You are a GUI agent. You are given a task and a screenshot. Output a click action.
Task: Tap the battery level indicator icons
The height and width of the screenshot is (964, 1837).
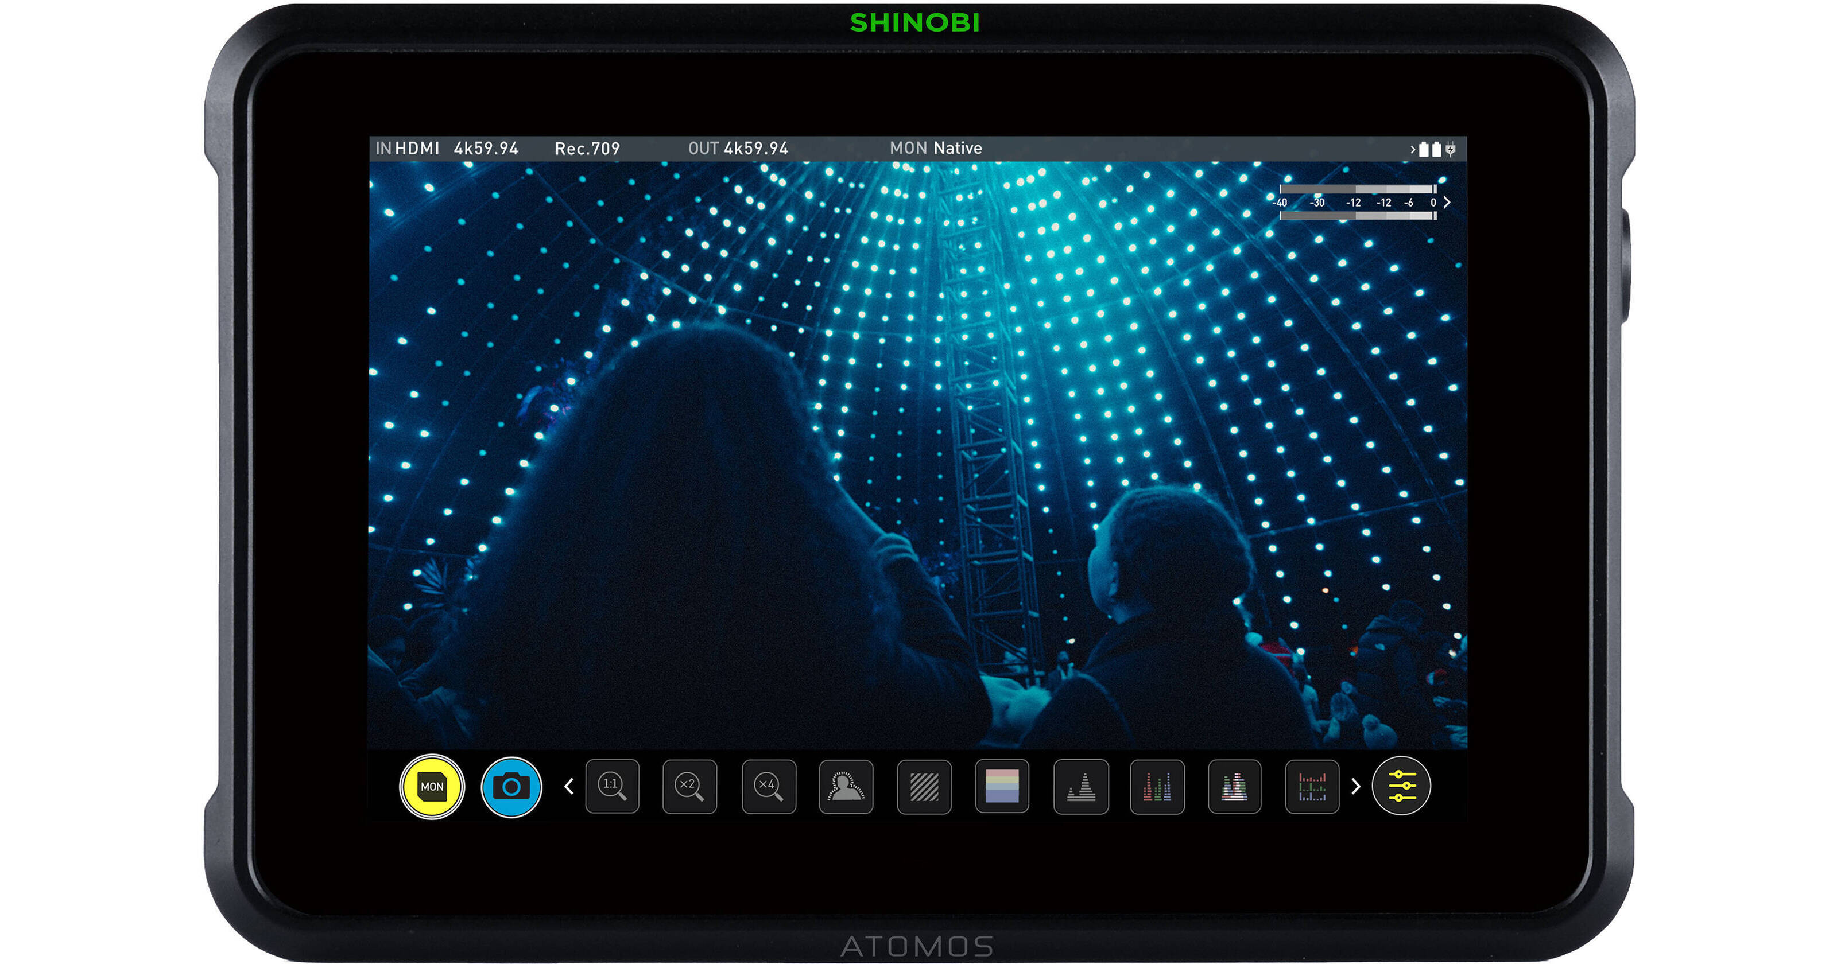[x=1430, y=149]
